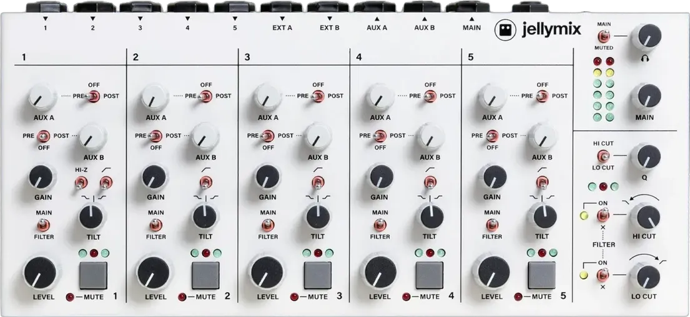Click channel 2 TILT knob
This screenshot has height=317, width=690.
pyautogui.click(x=205, y=216)
